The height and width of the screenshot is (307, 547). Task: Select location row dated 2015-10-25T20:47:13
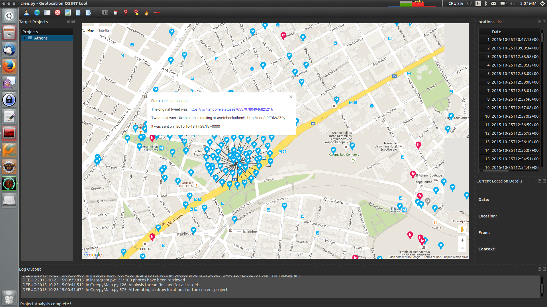[513, 40]
